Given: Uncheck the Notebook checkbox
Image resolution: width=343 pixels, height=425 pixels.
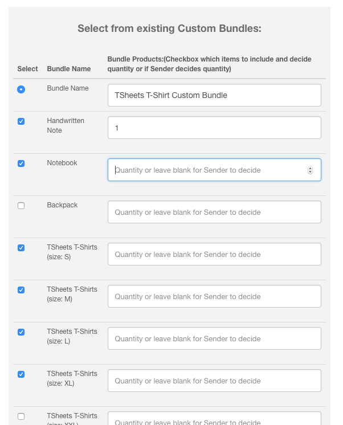Looking at the screenshot, I should pos(21,164).
